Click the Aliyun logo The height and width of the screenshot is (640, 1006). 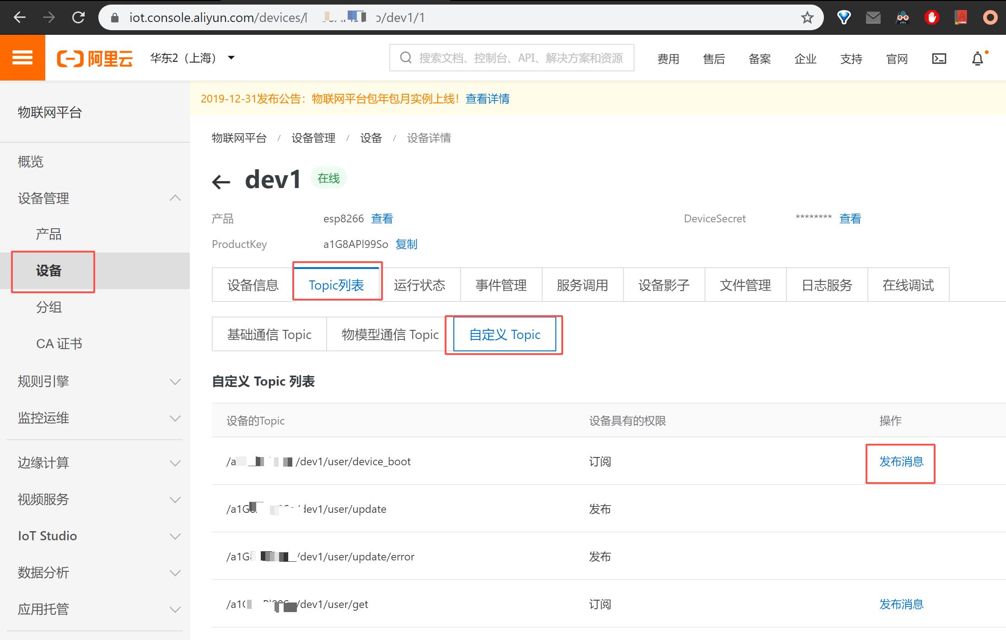(x=94, y=57)
